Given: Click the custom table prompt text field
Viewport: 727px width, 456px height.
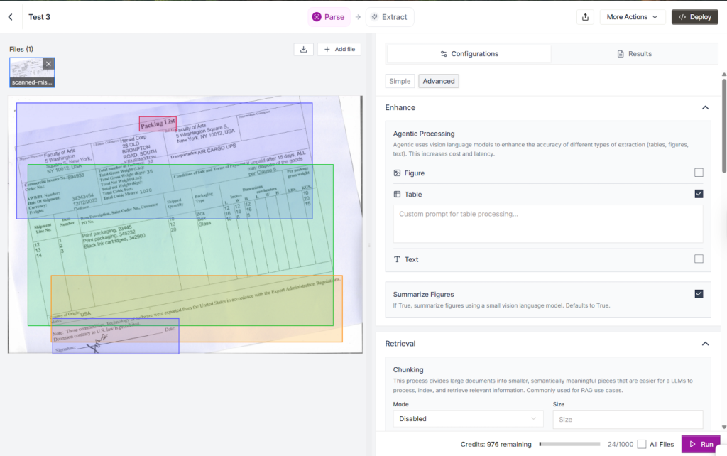Looking at the screenshot, I should pos(547,224).
